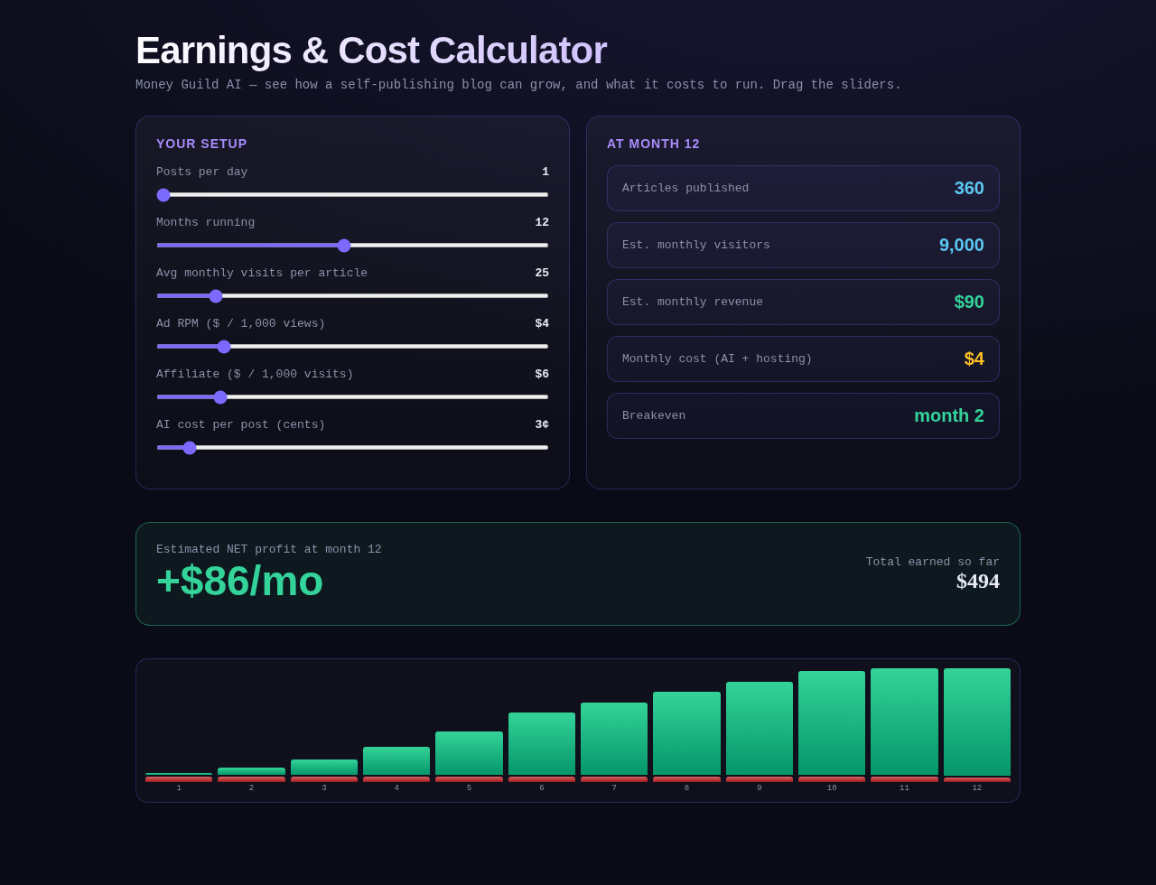Click the Avg monthly visits per article slider
1156x885 pixels.
(352, 296)
